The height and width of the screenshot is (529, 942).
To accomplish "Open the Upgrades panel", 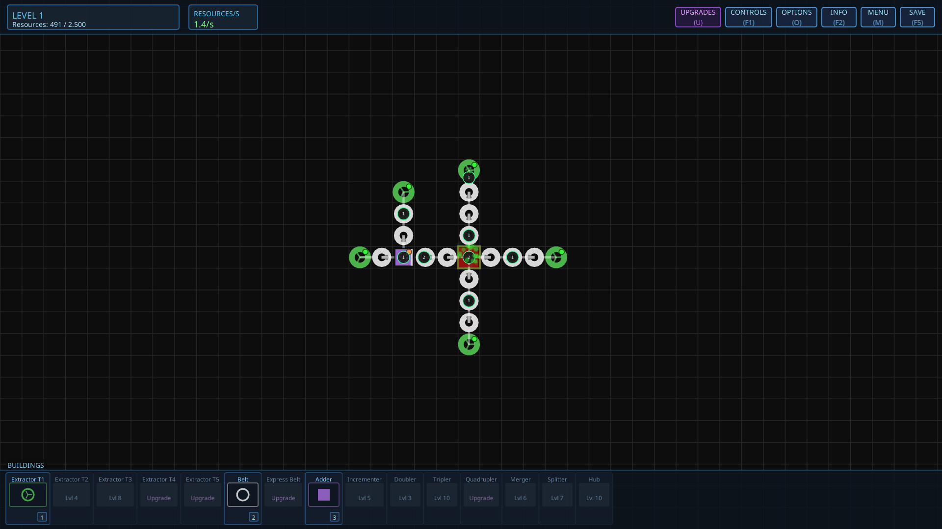I will 697,17.
